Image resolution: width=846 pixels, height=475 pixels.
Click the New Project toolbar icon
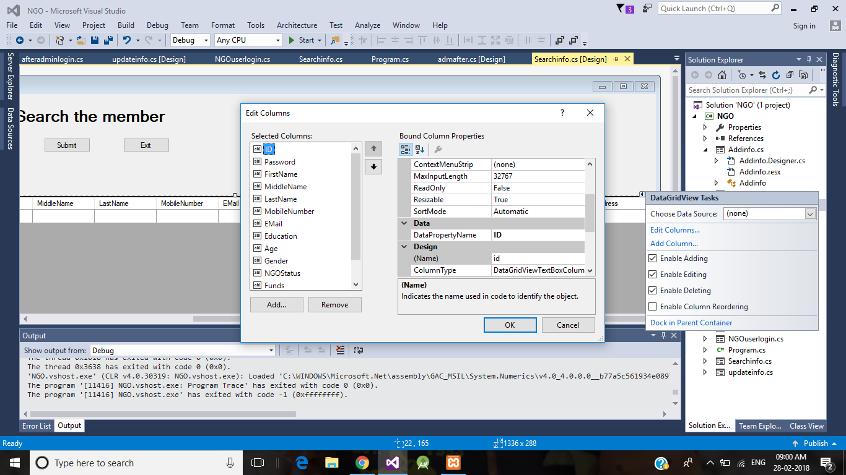click(x=60, y=40)
